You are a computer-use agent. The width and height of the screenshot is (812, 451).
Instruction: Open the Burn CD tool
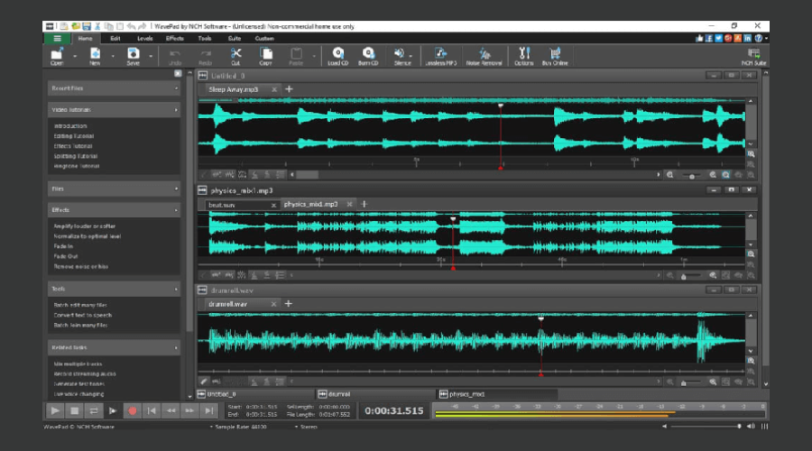[368, 56]
